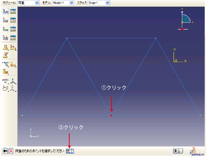Open the Boundary Condition Manager icon

click(x=13, y=20)
